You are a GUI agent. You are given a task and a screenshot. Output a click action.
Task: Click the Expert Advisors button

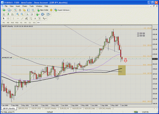62,10
